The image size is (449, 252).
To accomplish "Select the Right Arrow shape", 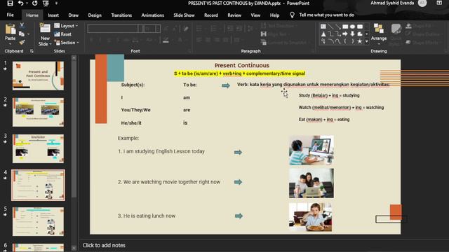I will [345, 34].
